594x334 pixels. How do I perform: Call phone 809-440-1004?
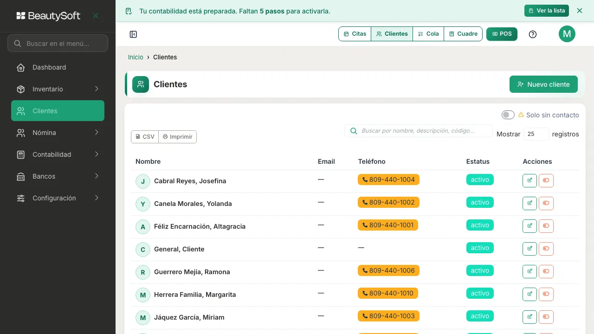(388, 180)
